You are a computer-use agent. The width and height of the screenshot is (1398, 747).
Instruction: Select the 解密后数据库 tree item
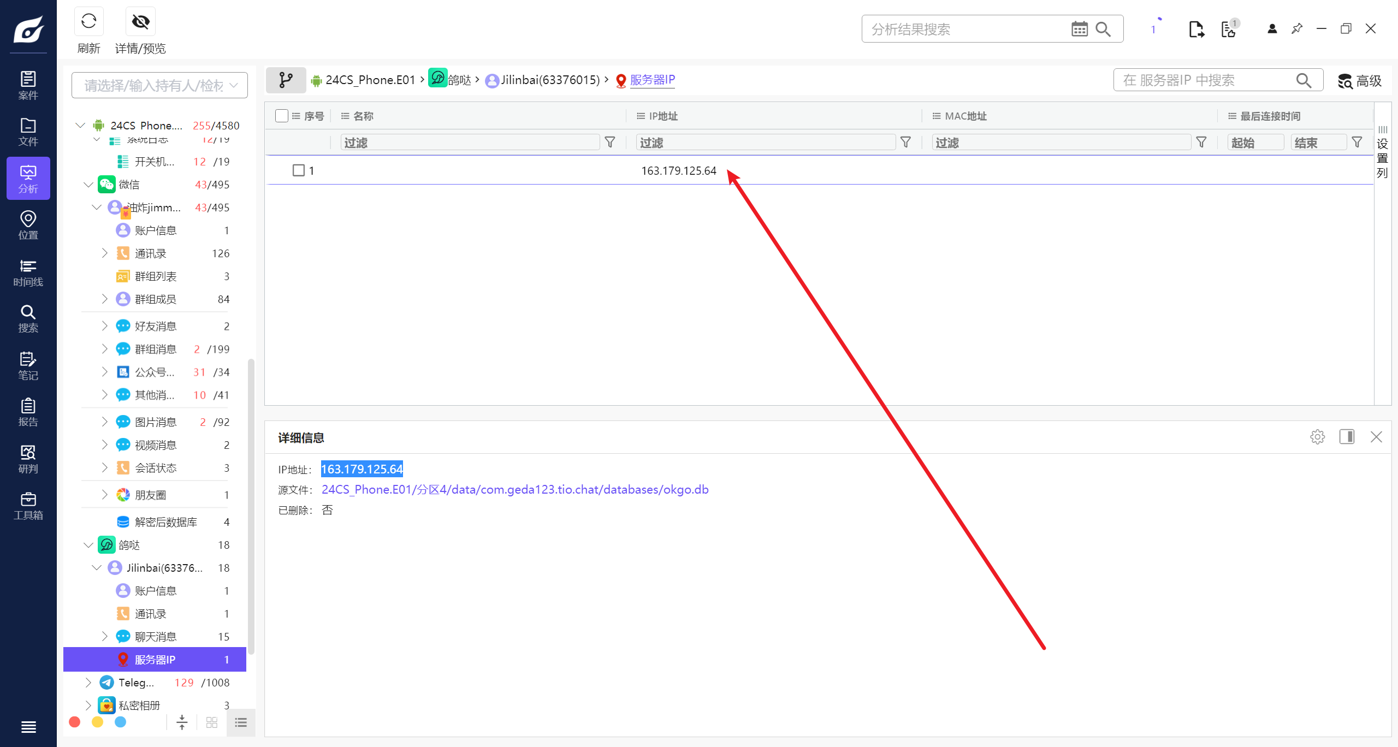165,522
